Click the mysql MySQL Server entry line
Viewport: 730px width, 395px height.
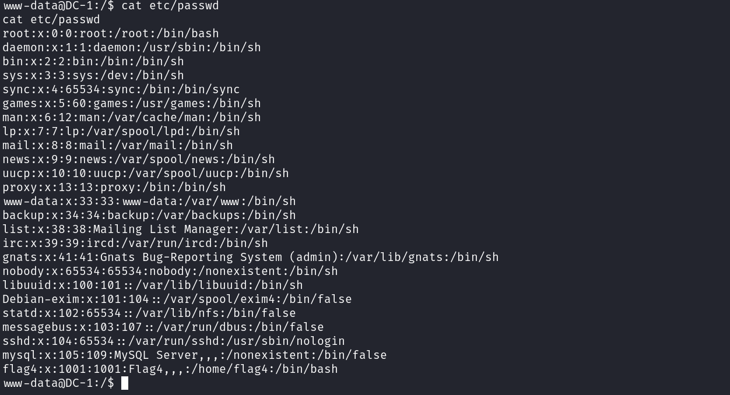(x=194, y=355)
